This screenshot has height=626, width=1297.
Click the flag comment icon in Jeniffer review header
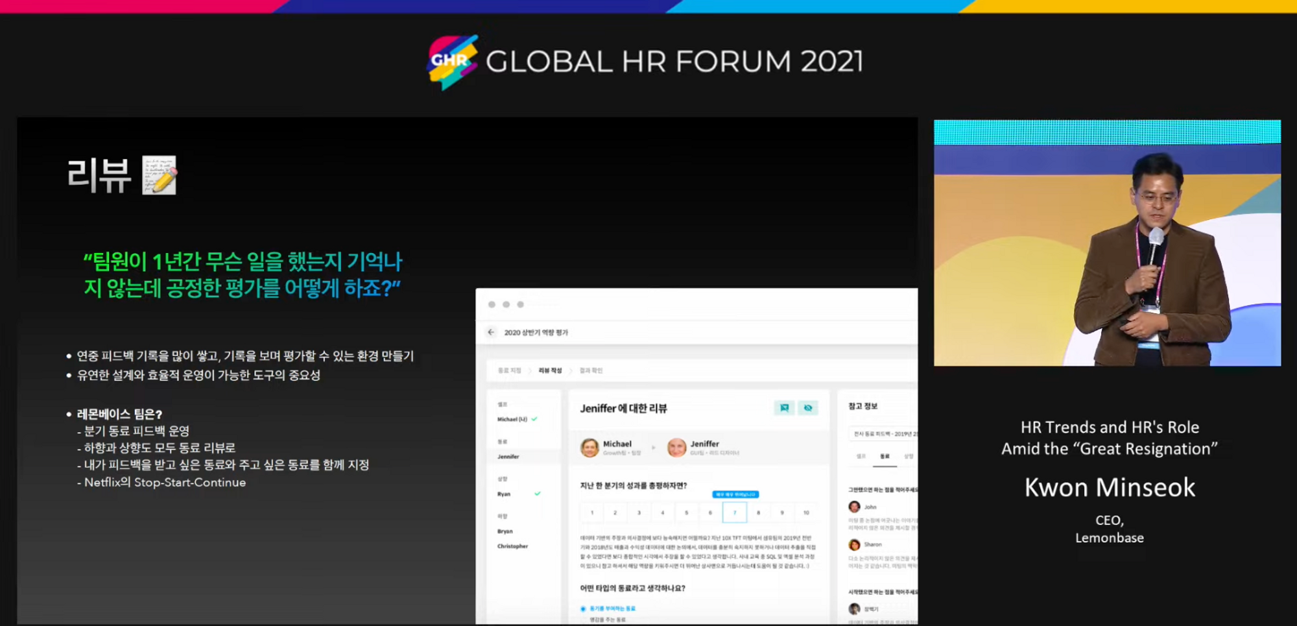[x=784, y=408]
